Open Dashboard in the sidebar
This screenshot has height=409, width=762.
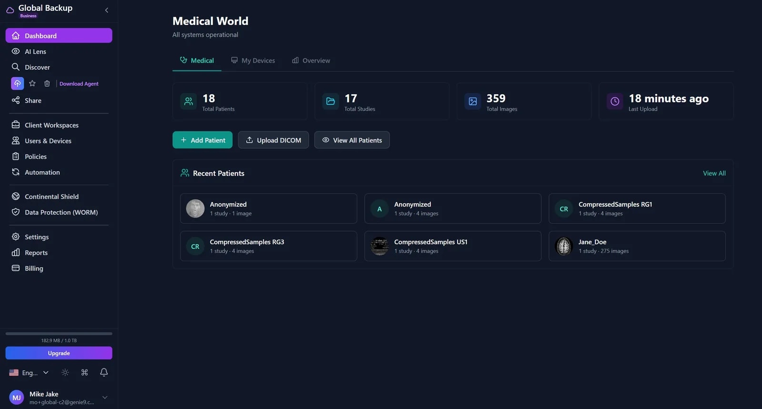click(x=59, y=36)
